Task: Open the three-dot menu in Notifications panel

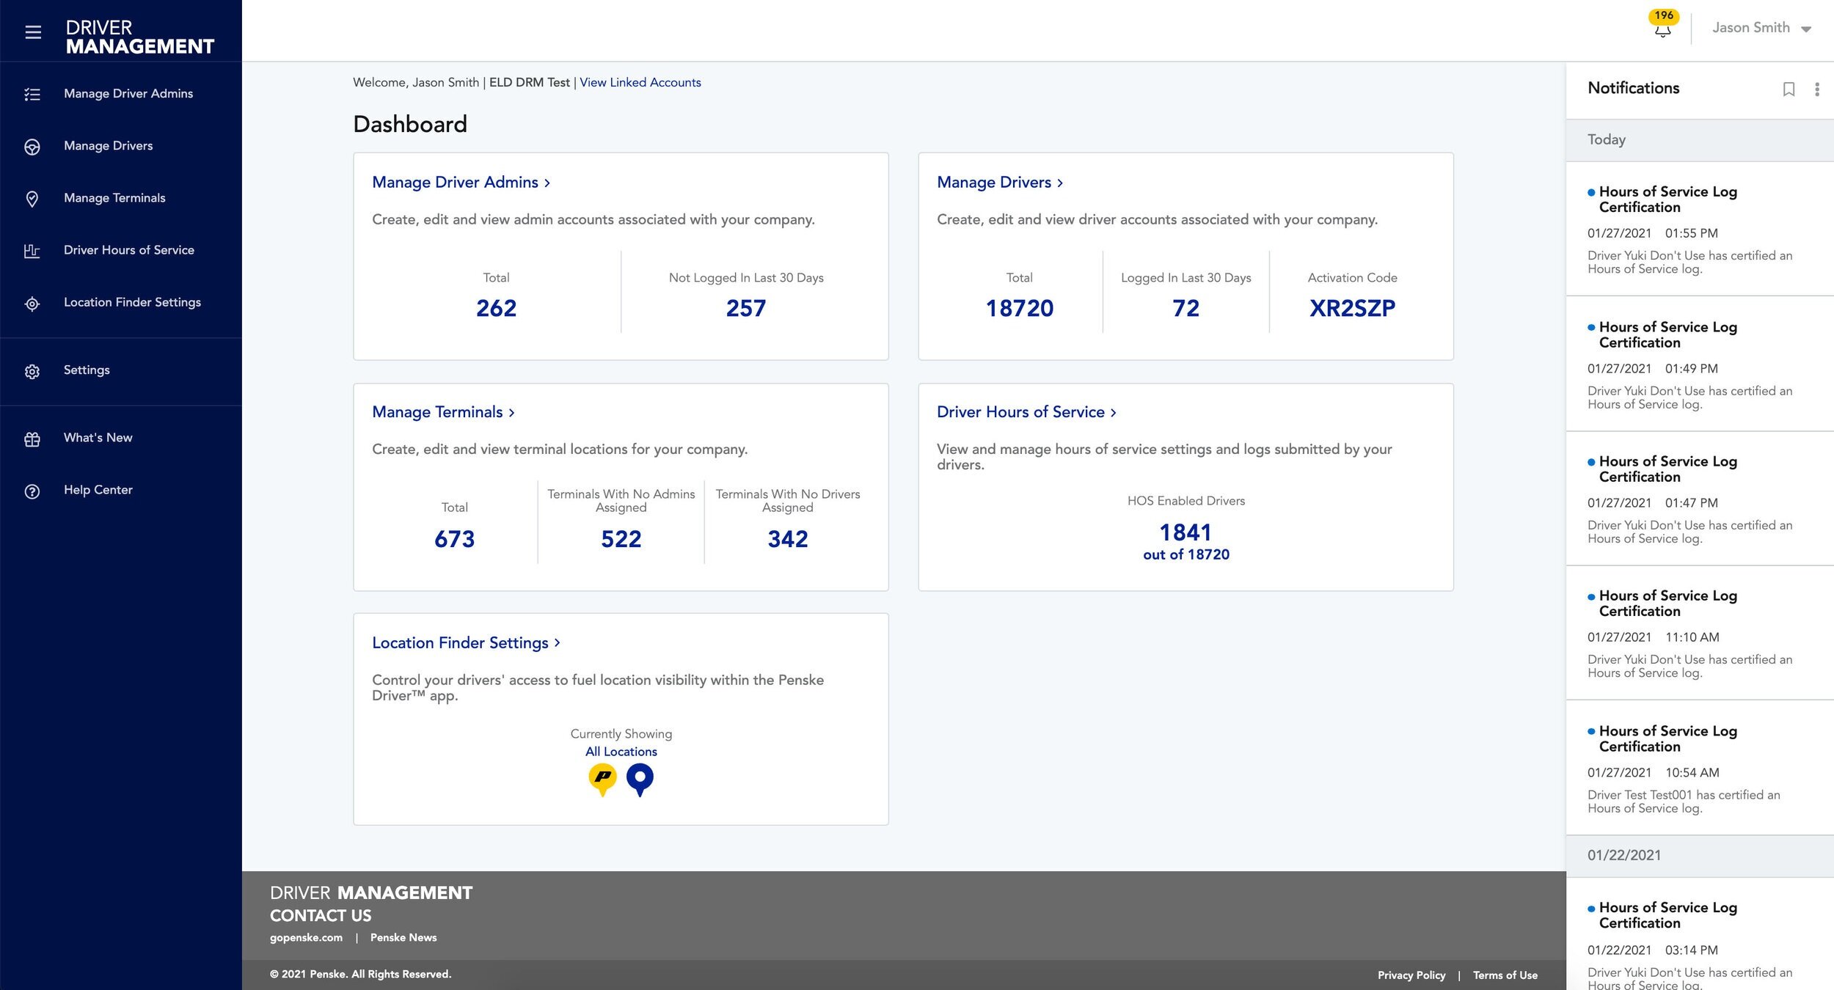Action: (x=1817, y=89)
